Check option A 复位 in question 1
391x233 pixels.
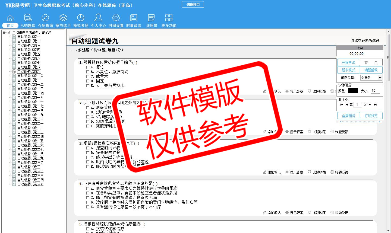88,67
